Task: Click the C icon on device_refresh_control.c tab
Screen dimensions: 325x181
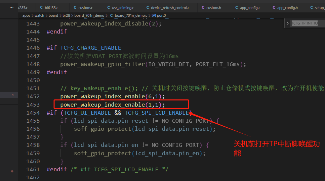Action: coord(148,8)
